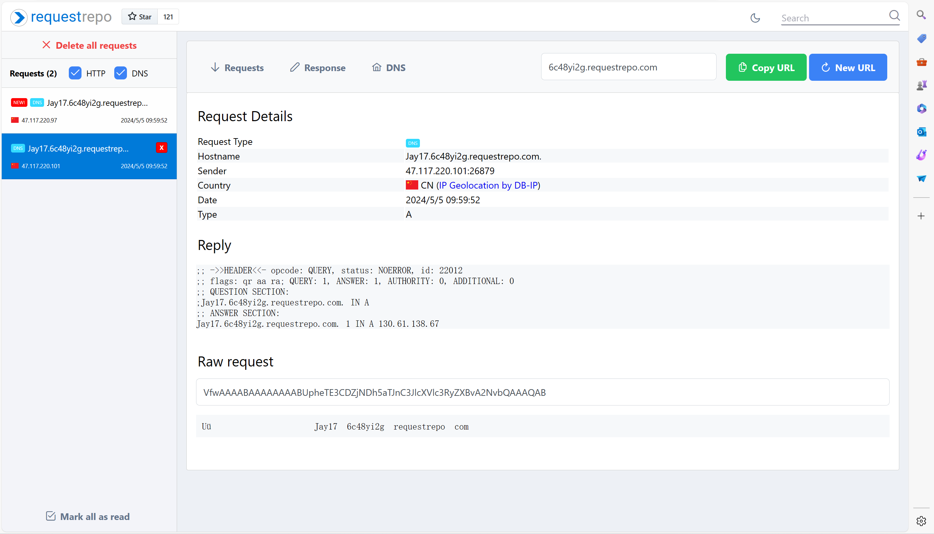Select NEW request from 47.117.220.97
Image resolution: width=934 pixels, height=534 pixels.
tap(89, 110)
